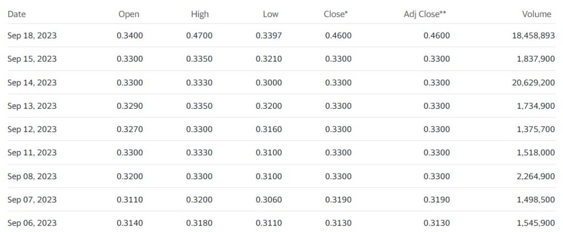Click the 0.3290 open price value
Screen dimensions: 563x232
point(130,106)
